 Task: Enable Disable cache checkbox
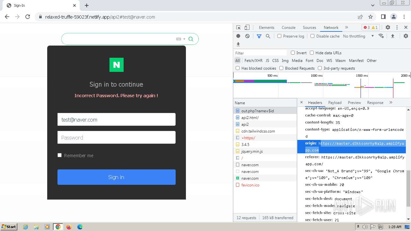312,36
